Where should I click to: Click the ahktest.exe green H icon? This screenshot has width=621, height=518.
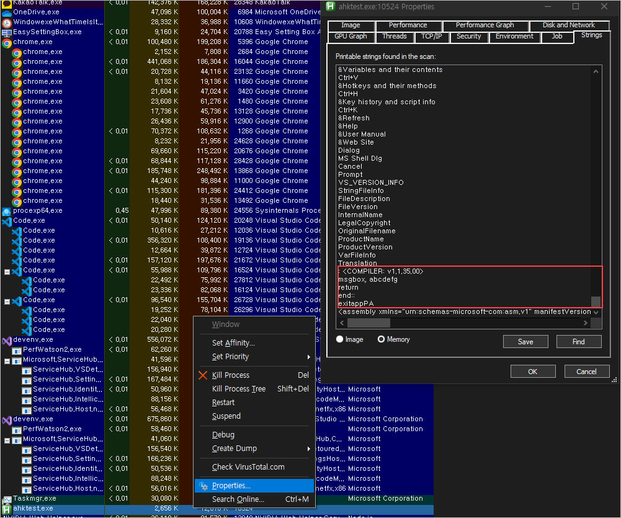coord(7,509)
